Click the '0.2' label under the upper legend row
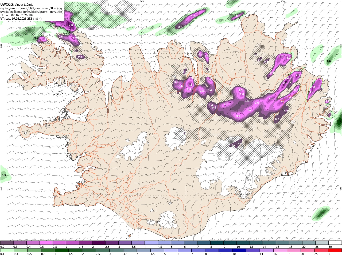Viewport: 342px width, 256px height. [x=2, y=247]
